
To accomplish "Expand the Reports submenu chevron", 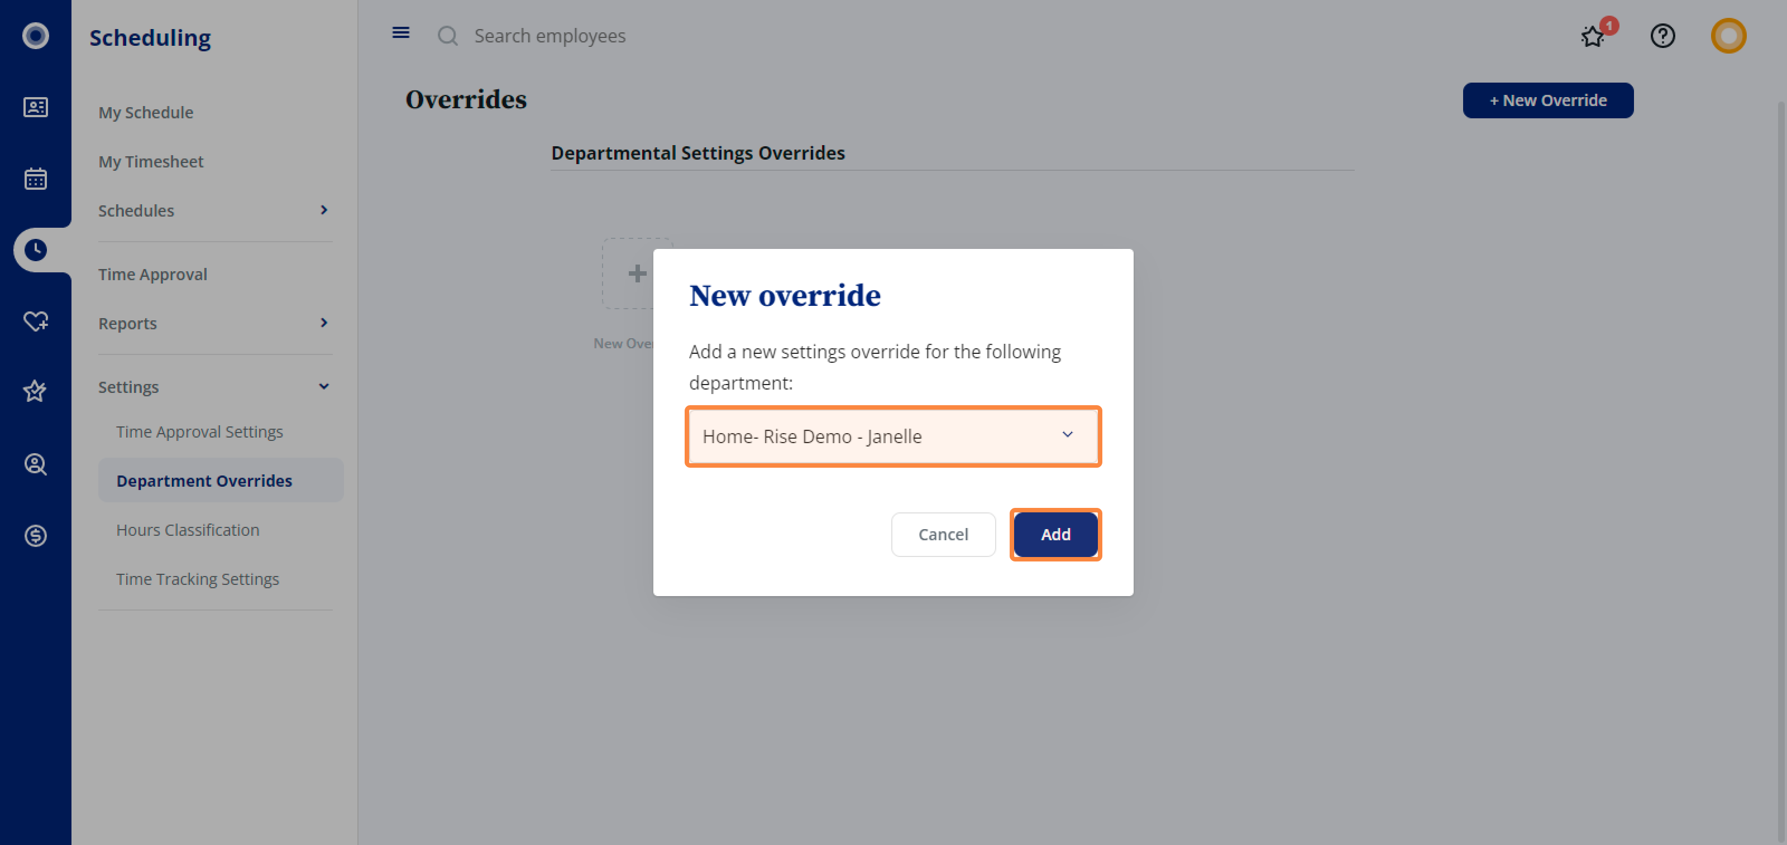I will click(x=323, y=323).
